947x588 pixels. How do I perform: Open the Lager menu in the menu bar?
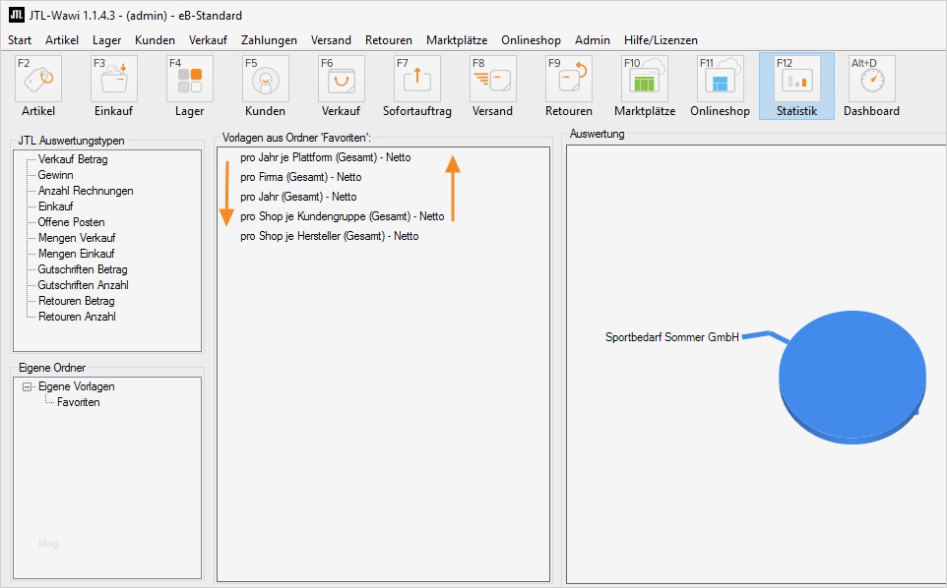tap(106, 39)
